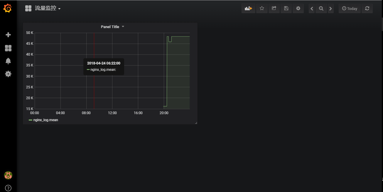Select the Create new item plus icon
Image resolution: width=383 pixels, height=192 pixels.
(8, 34)
